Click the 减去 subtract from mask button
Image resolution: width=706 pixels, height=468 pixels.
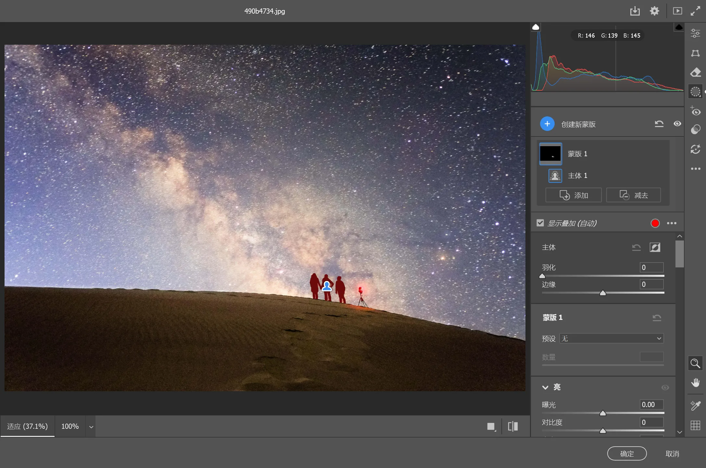pyautogui.click(x=634, y=195)
